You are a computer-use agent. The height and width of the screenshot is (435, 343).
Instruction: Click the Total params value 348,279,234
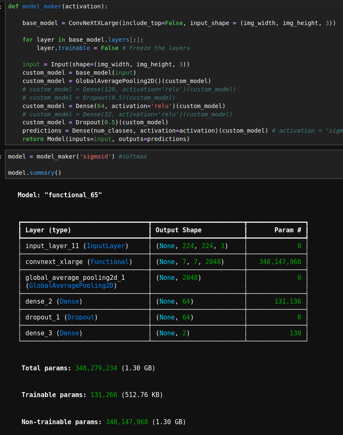tap(96, 368)
